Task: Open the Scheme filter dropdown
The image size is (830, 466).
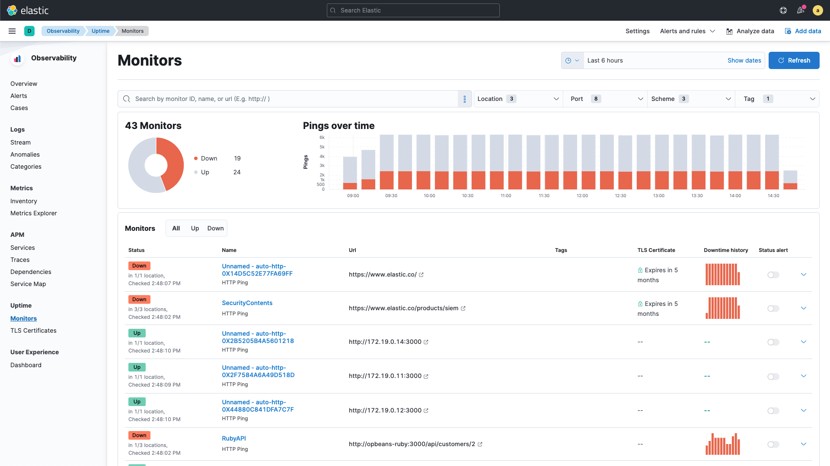Action: tap(691, 99)
